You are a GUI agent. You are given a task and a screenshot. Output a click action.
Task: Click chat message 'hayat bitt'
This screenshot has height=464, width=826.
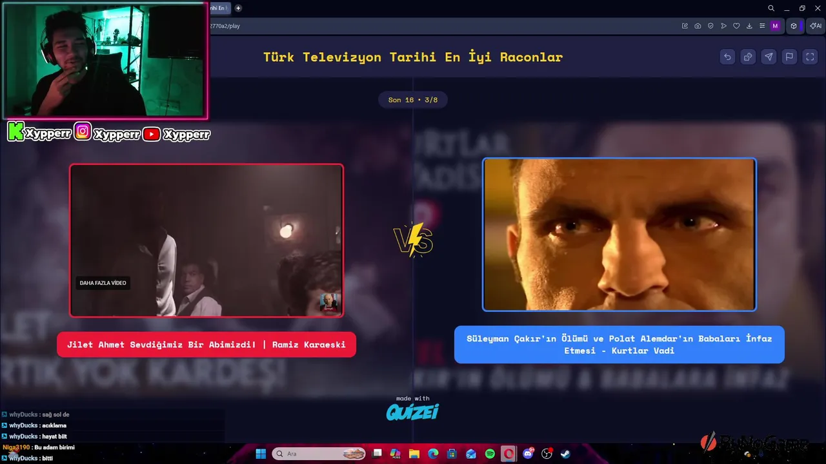55,436
